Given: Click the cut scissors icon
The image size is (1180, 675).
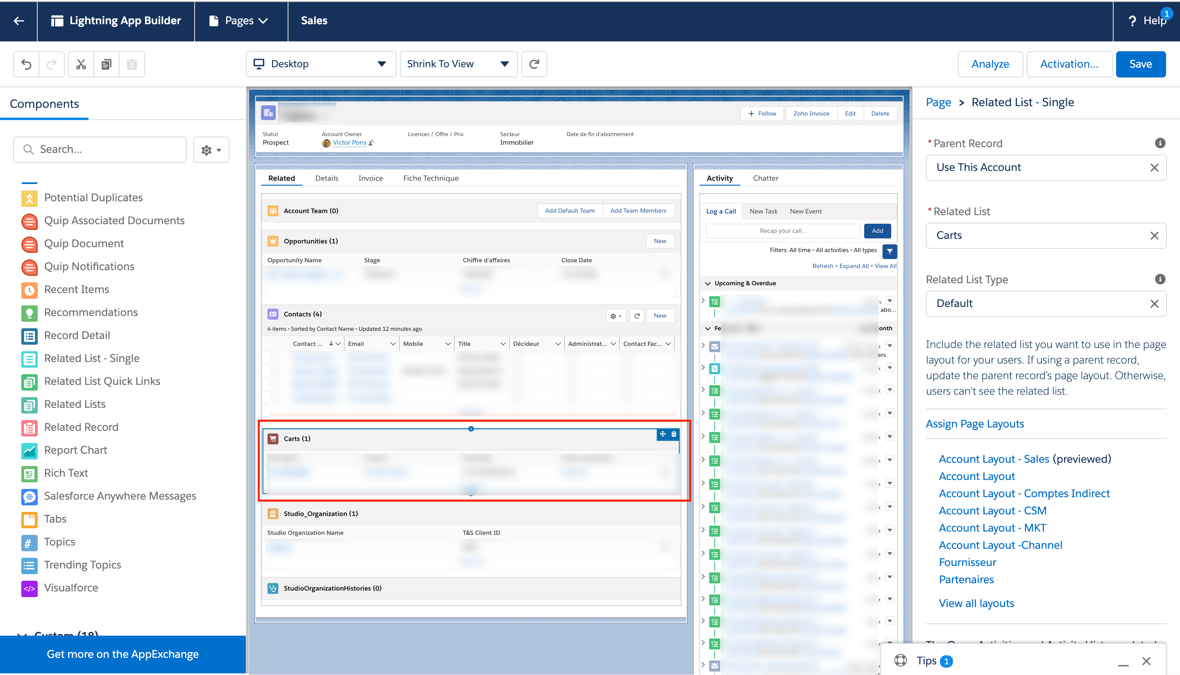Looking at the screenshot, I should pos(81,64).
